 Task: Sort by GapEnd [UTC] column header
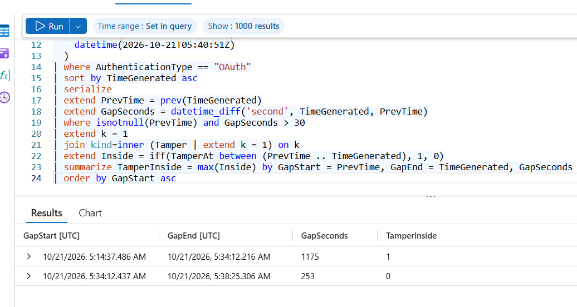[194, 236]
